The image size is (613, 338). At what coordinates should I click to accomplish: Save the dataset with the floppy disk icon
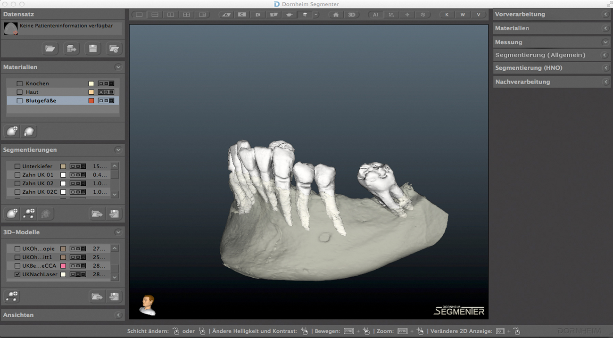coord(92,49)
